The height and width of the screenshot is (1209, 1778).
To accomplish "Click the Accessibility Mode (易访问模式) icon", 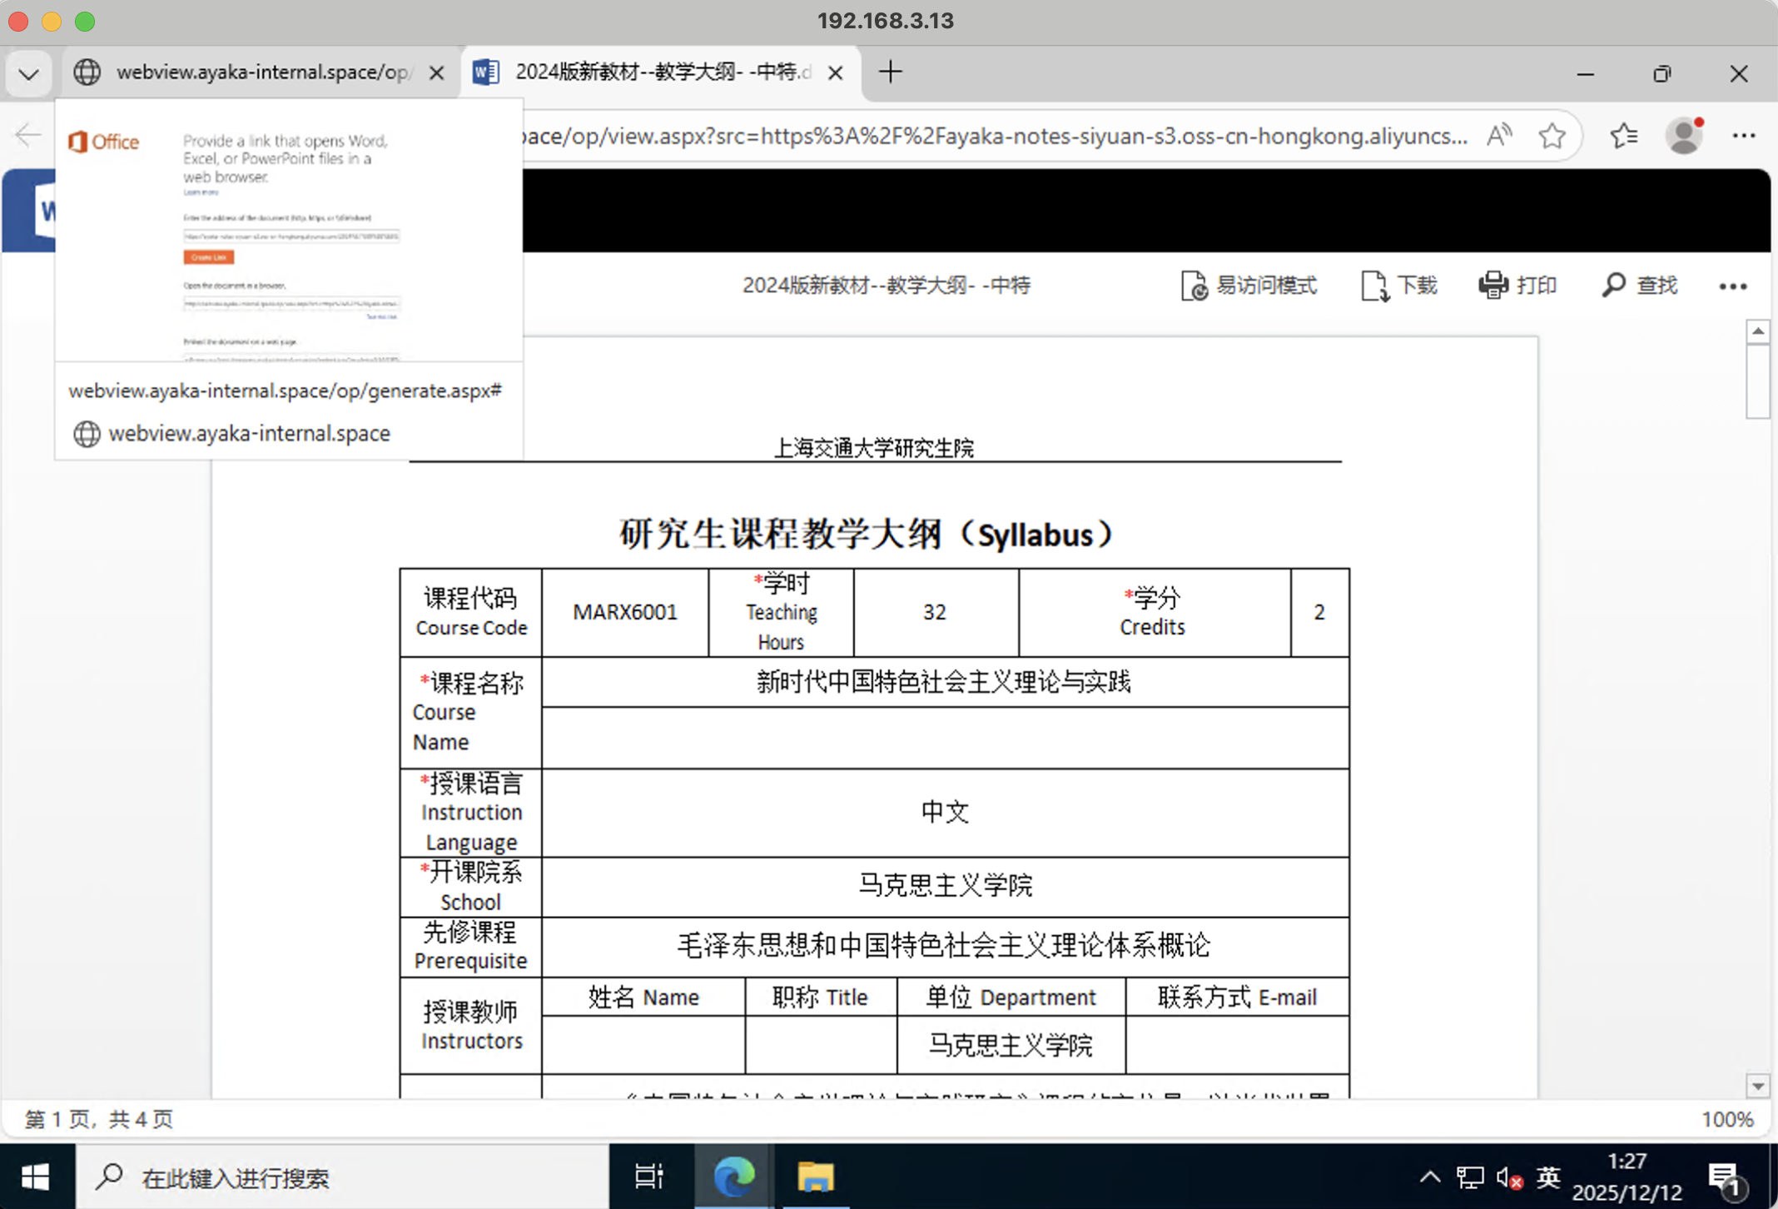I will (x=1194, y=286).
